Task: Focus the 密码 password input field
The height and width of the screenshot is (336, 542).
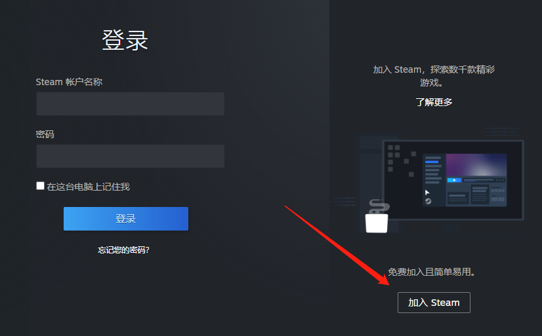Action: (131, 156)
